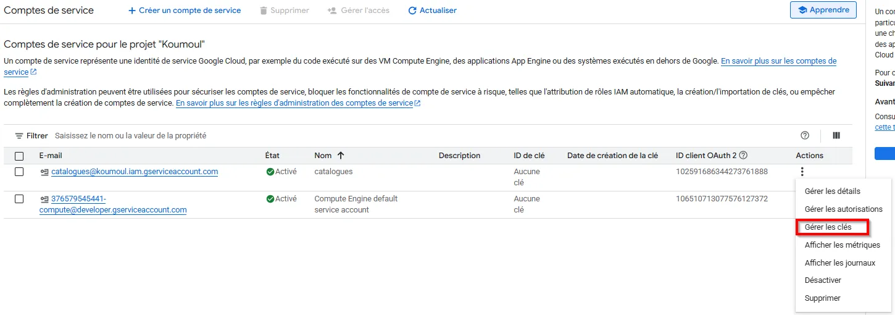Click the help icon above table
895x315 pixels.
[805, 136]
